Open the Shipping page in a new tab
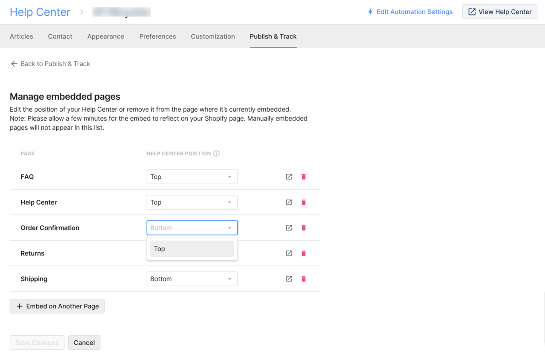The image size is (545, 358). 289,279
